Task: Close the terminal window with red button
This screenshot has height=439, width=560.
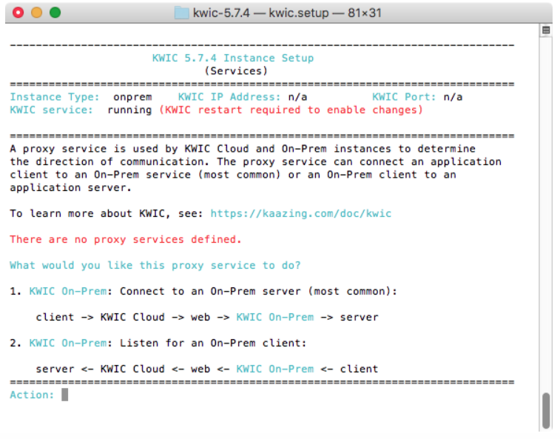Action: (18, 13)
